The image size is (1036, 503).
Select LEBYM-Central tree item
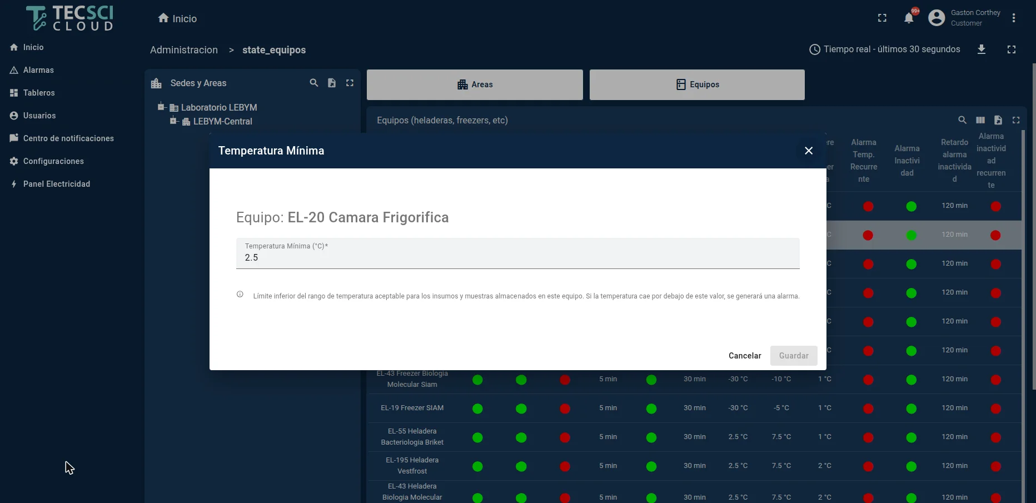click(x=222, y=121)
